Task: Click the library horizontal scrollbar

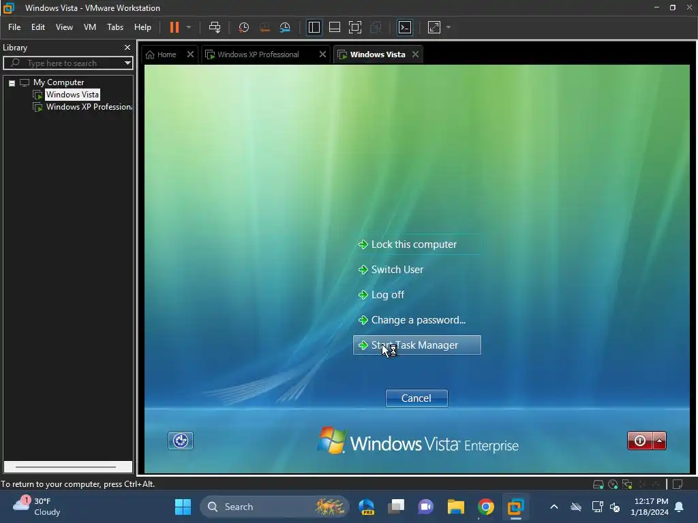Action: 66,467
